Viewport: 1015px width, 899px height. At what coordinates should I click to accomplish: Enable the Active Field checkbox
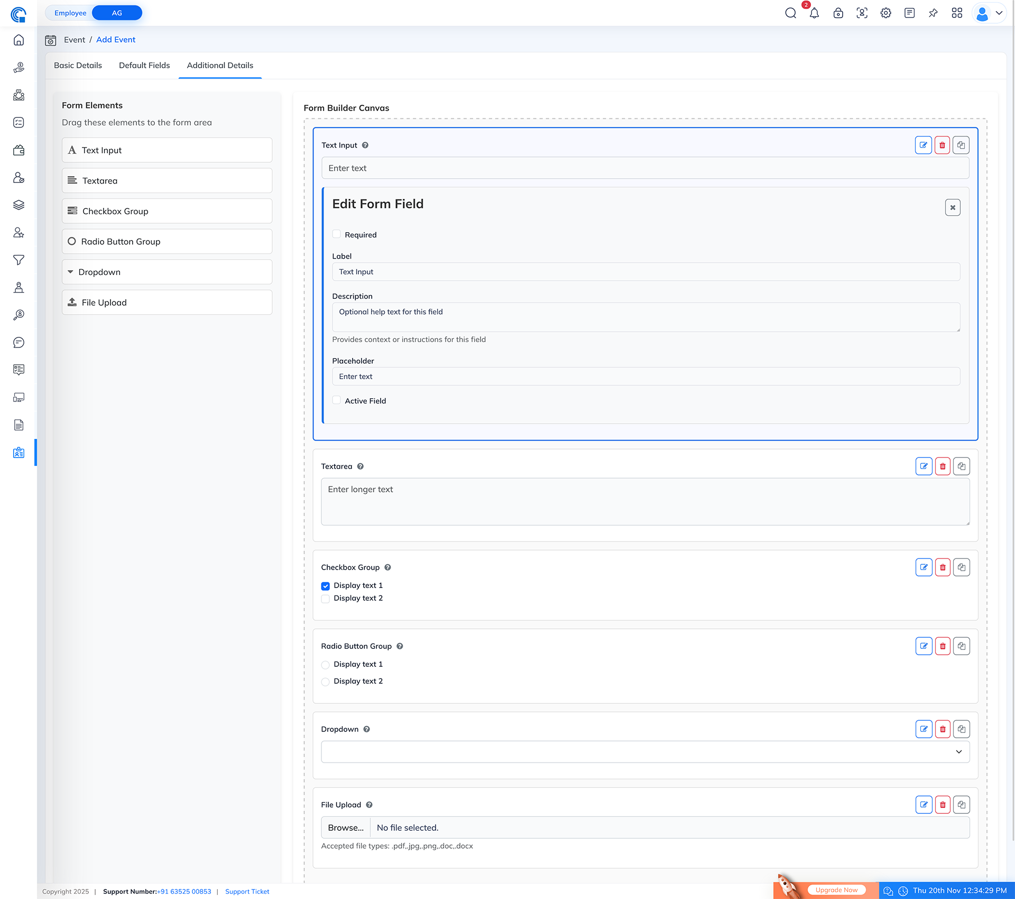[337, 400]
